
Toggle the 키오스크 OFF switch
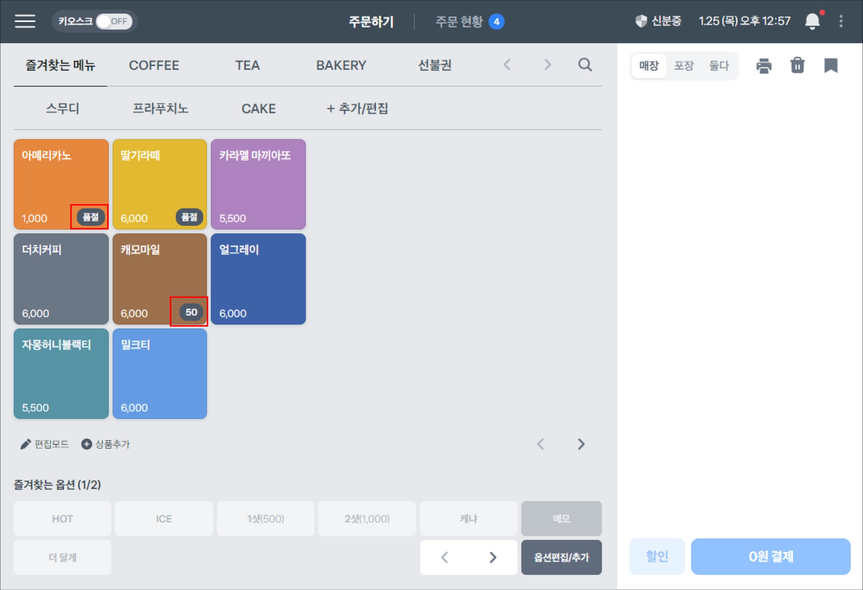(113, 21)
